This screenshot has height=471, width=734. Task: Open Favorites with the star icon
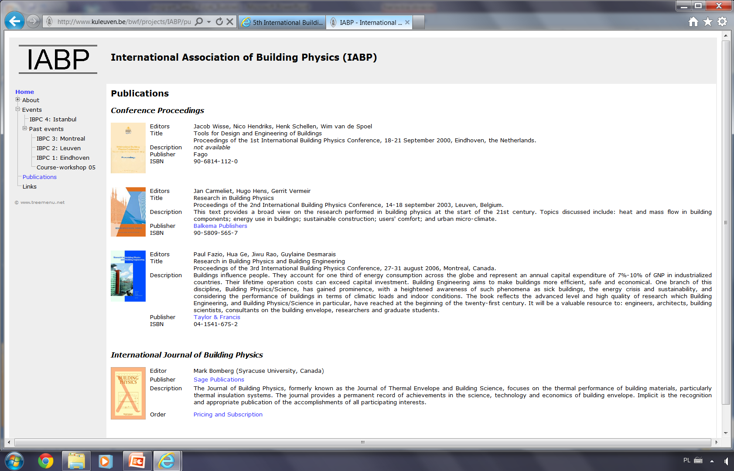[x=708, y=22]
